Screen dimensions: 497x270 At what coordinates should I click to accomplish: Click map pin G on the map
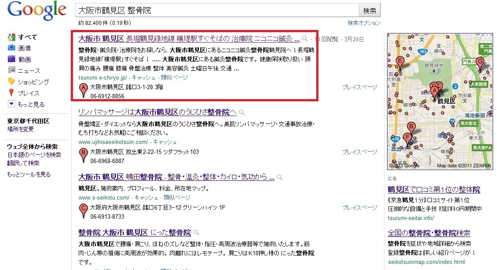click(x=480, y=64)
